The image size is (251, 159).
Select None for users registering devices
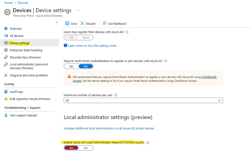pyautogui.click(x=86, y=37)
